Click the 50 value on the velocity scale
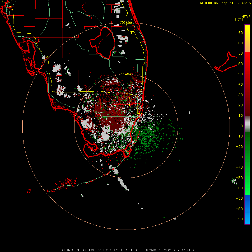 (241, 74)
